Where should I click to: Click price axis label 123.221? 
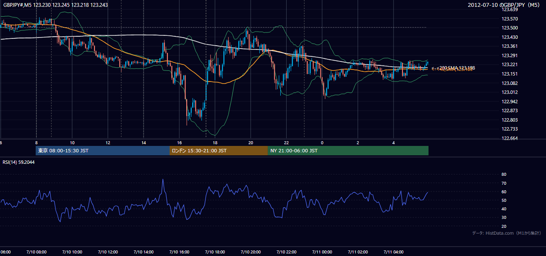click(510, 64)
